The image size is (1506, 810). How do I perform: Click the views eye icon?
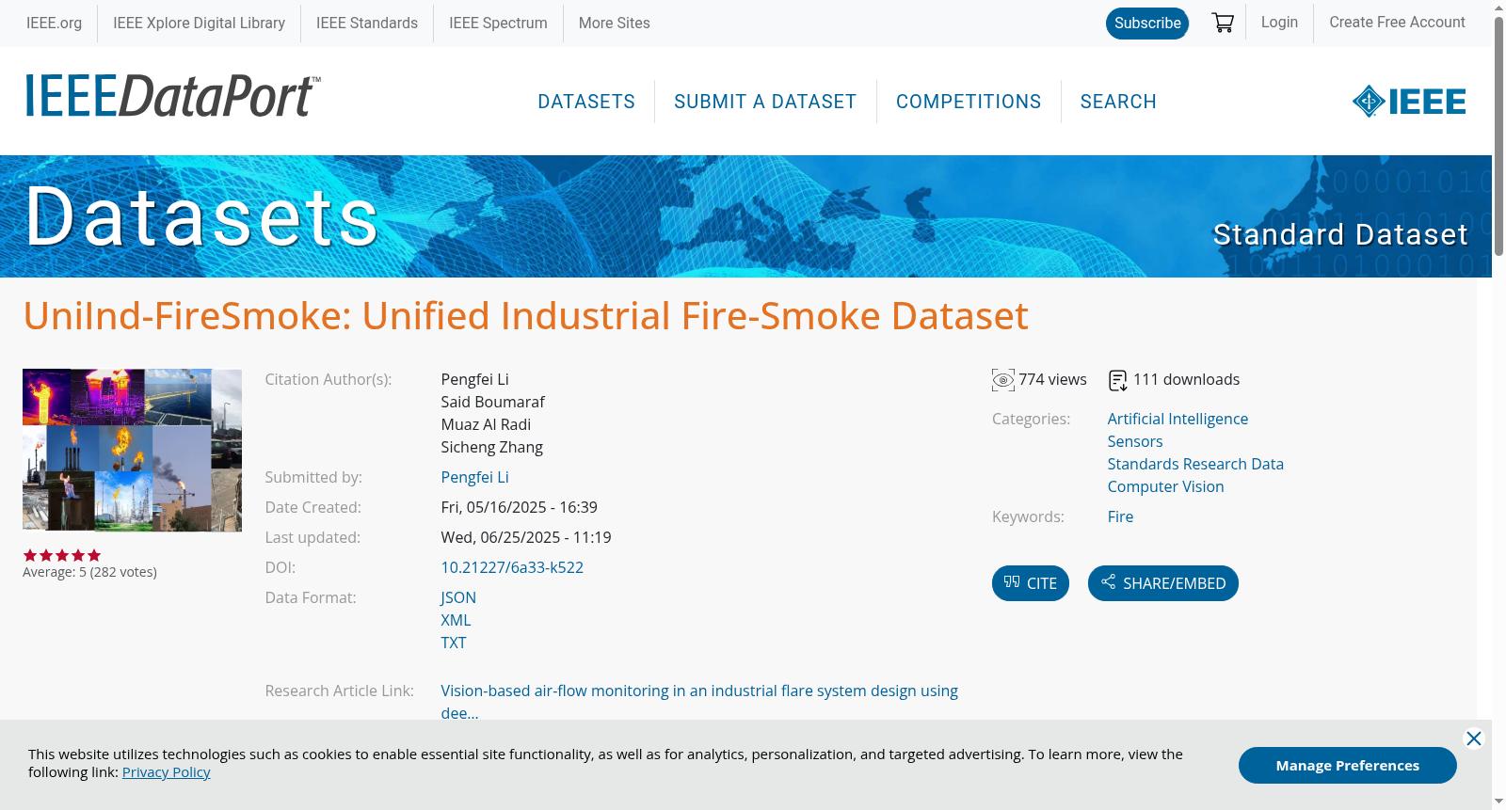1003,380
